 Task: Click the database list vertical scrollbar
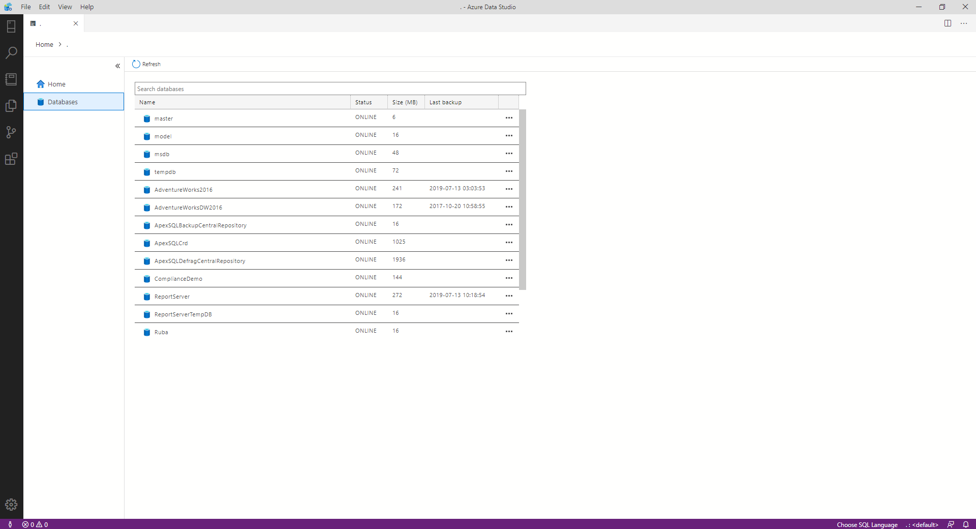tap(523, 199)
